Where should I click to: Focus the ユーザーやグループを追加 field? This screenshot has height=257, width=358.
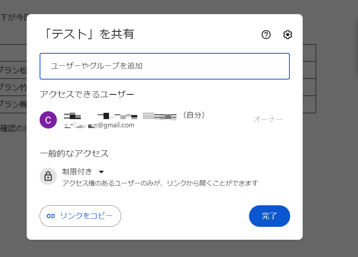(x=165, y=66)
